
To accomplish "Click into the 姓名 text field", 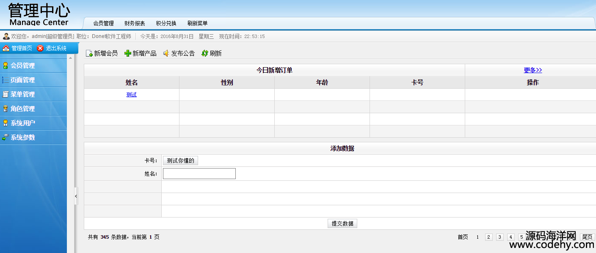I will pos(199,174).
